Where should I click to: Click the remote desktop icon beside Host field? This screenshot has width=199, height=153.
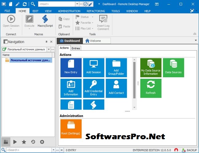click(86, 4)
